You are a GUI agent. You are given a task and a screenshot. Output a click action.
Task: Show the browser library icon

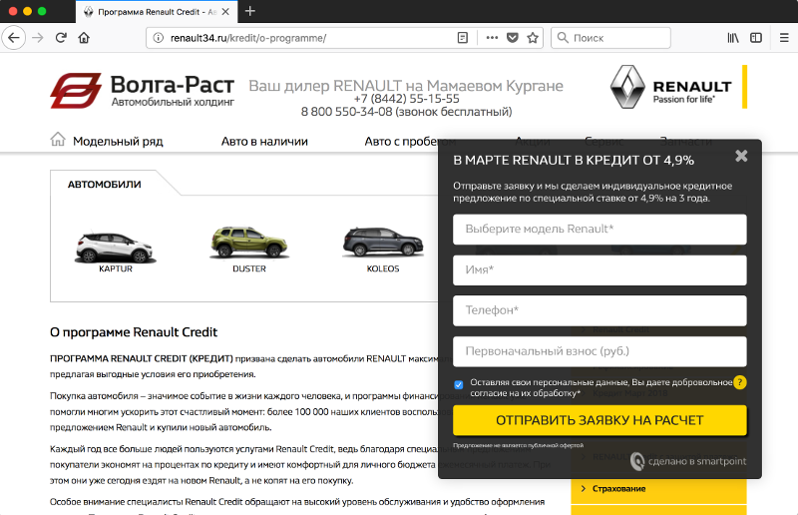tap(733, 38)
